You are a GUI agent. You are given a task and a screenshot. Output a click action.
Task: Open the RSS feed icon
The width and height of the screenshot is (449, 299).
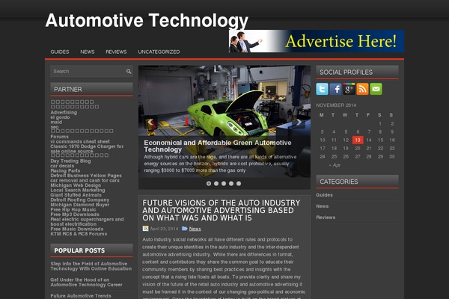362,89
